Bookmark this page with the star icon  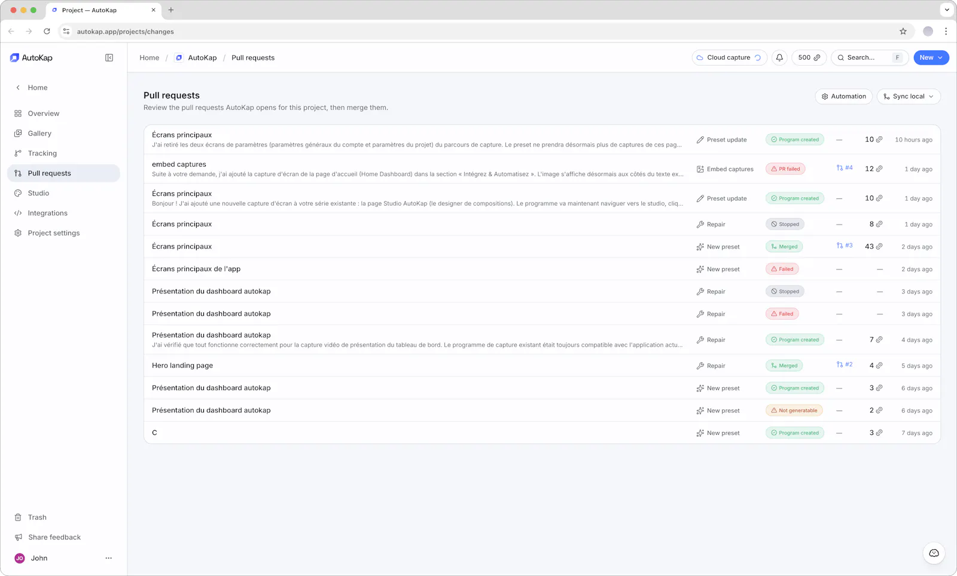(903, 32)
